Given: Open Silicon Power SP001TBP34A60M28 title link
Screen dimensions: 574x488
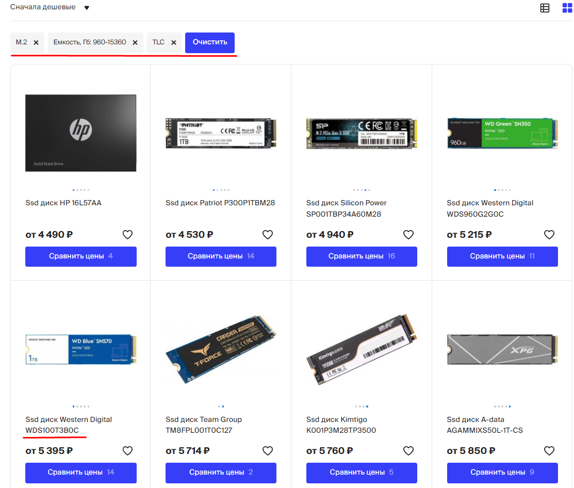Looking at the screenshot, I should pos(346,208).
